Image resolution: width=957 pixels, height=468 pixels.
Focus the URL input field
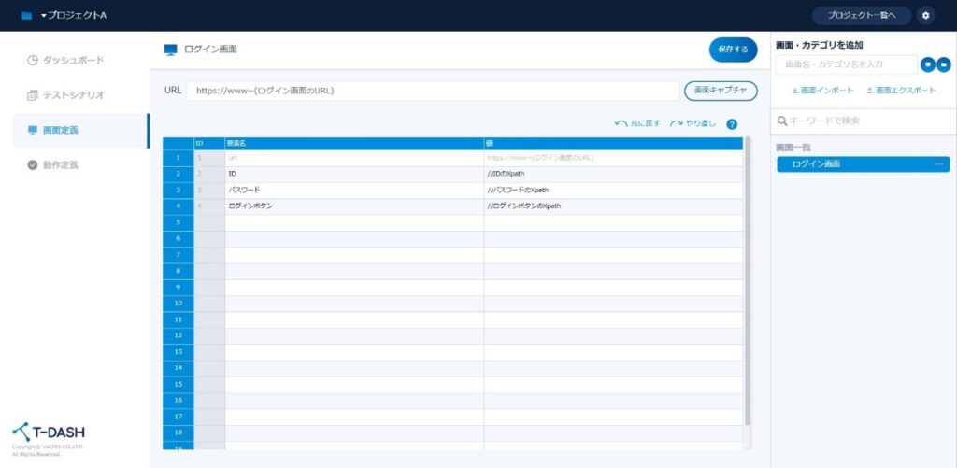(x=432, y=91)
